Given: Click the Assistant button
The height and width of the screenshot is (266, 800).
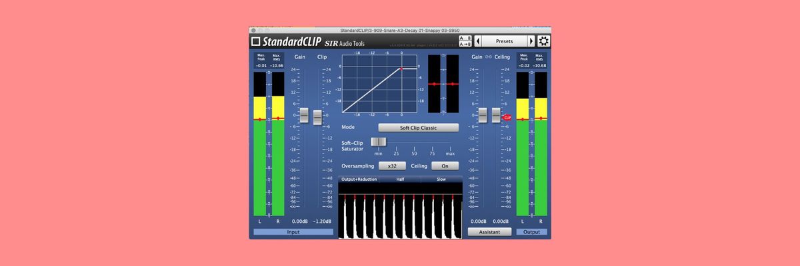Looking at the screenshot, I should coord(489,232).
